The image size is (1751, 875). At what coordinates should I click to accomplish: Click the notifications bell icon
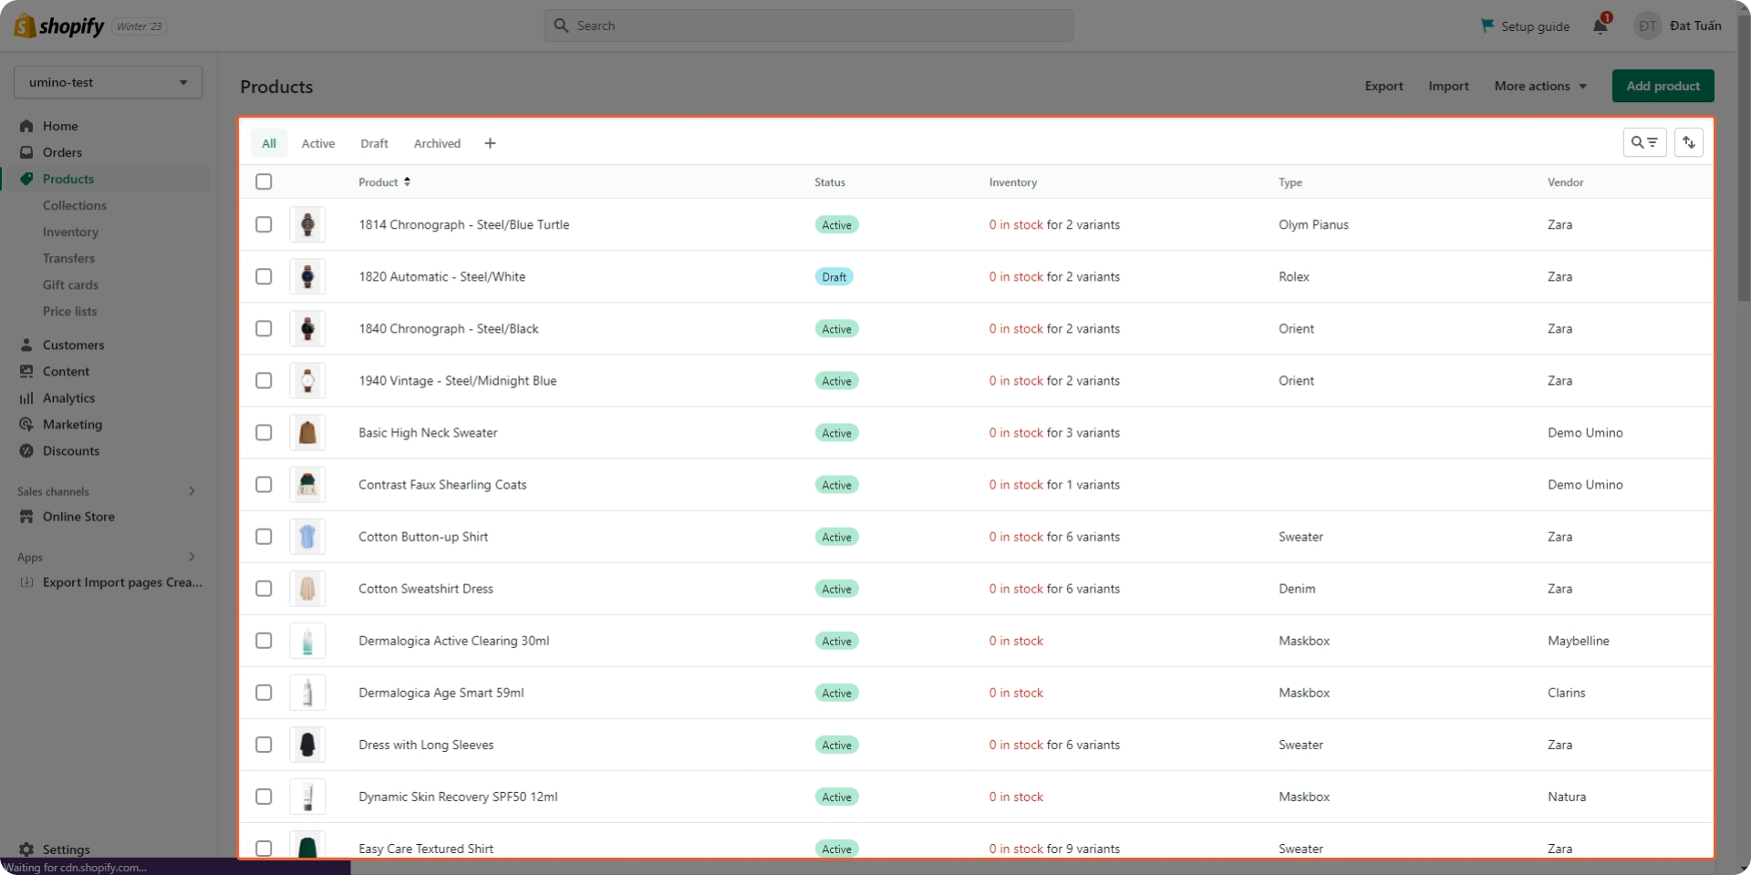pyautogui.click(x=1600, y=26)
